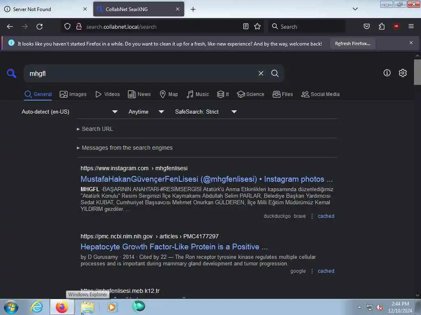Open the Windows Start menu orb
421x315 pixels.
(11, 307)
